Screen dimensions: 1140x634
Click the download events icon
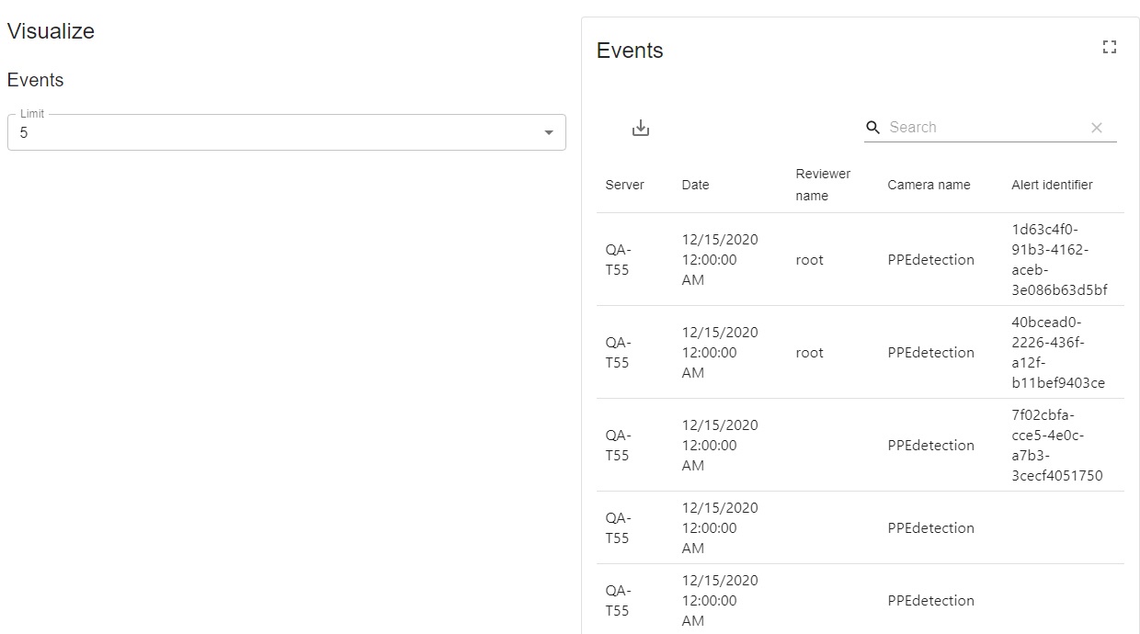[x=641, y=129]
